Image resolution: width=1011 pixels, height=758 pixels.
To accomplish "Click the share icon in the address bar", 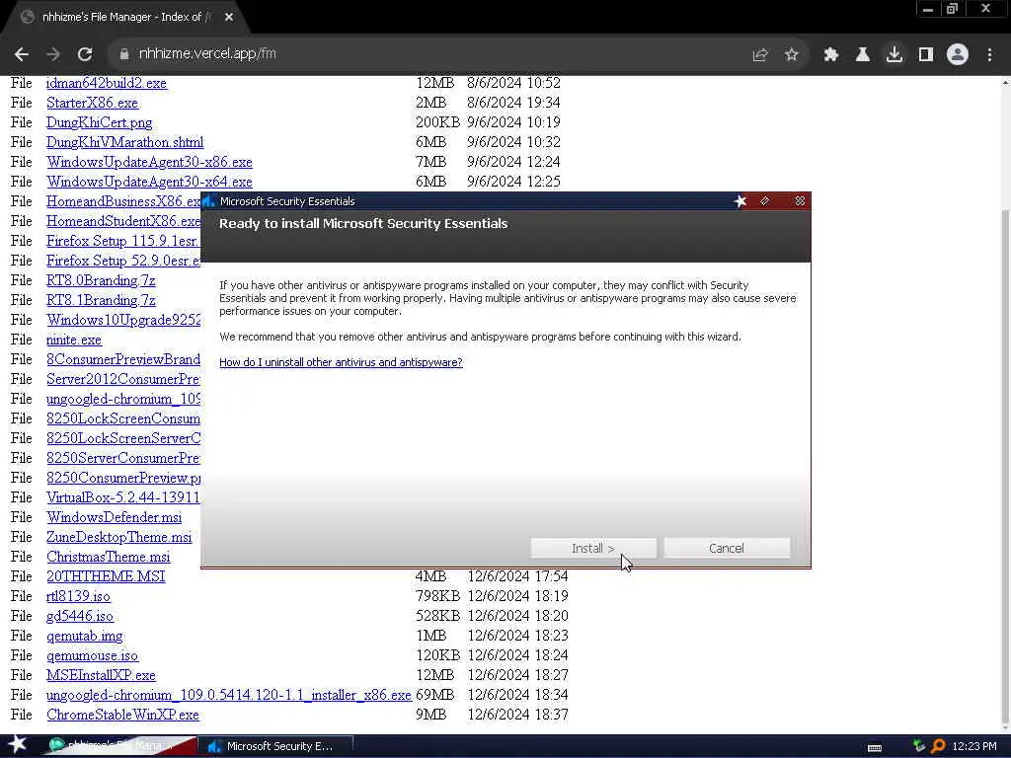I will coord(760,55).
